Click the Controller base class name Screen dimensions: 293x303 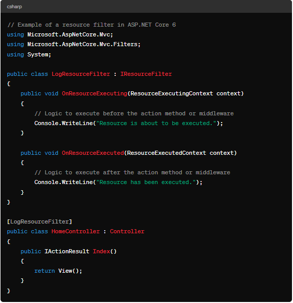pyautogui.click(x=127, y=232)
